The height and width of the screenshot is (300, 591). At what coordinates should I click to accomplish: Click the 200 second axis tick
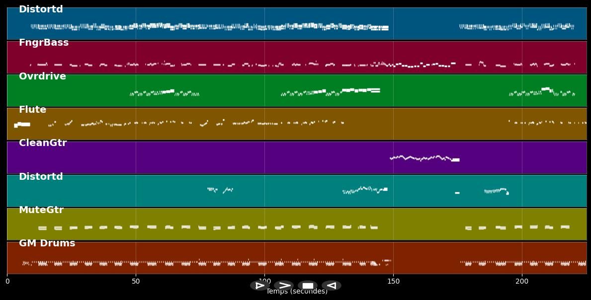522,282
